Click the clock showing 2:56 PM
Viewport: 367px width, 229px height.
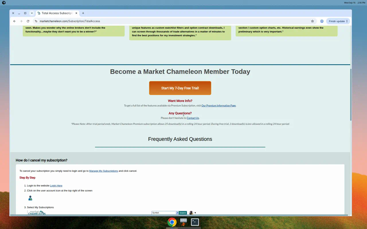[361, 3]
